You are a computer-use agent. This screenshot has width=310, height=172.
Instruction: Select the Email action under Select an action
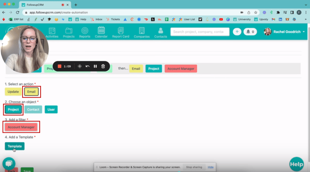coord(31,91)
